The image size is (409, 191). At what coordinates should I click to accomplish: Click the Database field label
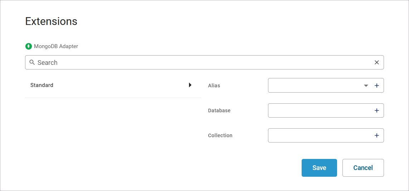click(x=219, y=110)
